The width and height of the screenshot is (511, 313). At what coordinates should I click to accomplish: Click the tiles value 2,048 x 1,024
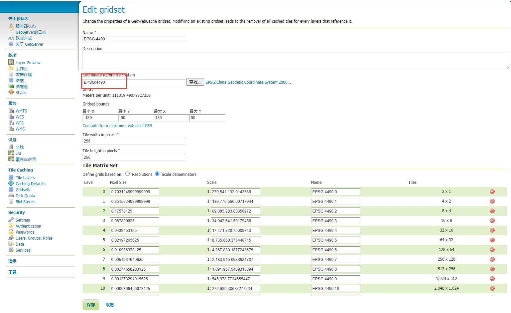tap(446, 288)
